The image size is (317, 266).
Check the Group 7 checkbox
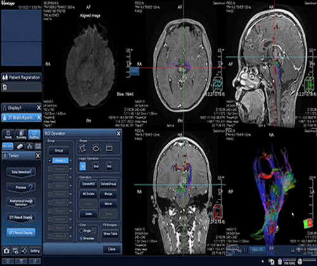49,211
